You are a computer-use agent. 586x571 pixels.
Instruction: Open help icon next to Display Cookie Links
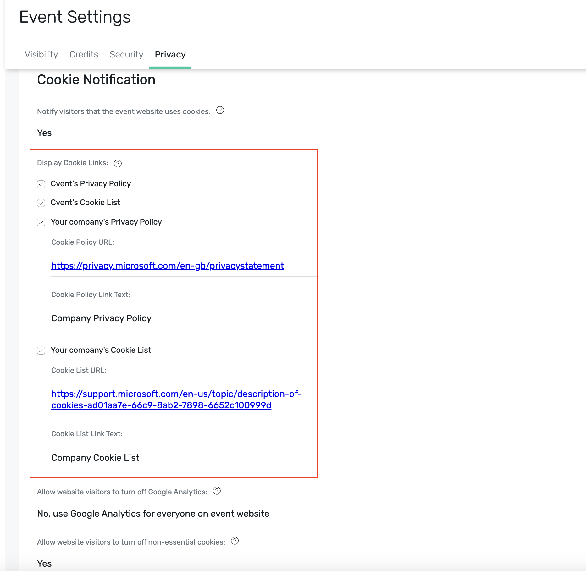(118, 163)
